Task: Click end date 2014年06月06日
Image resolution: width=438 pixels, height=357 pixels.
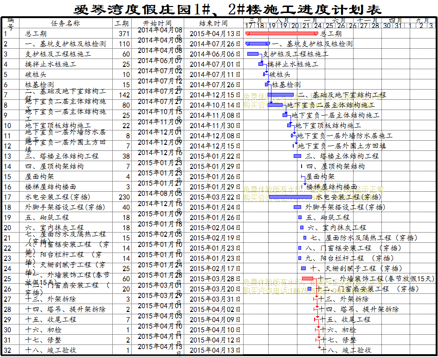Action: pos(215,54)
